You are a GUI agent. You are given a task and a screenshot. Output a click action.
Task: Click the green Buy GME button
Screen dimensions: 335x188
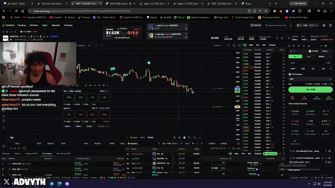pos(310,89)
